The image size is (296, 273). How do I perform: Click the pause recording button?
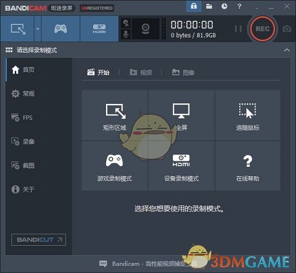[x=238, y=29]
